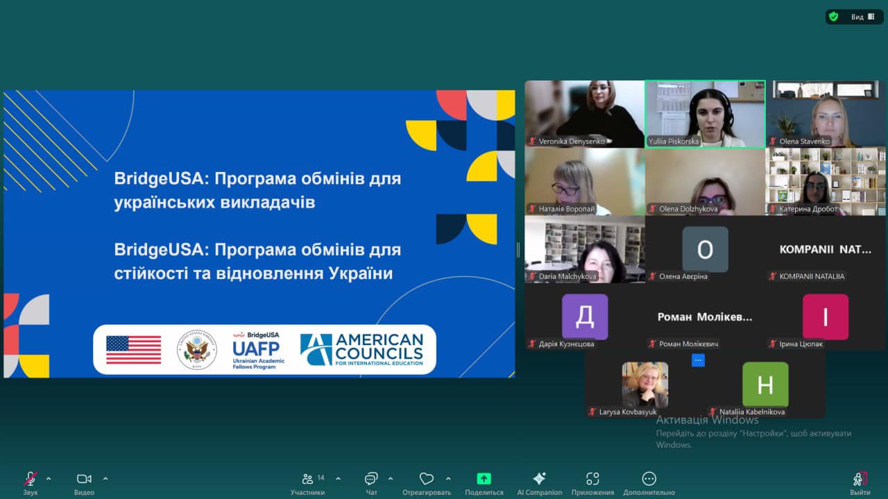The height and width of the screenshot is (499, 888).
Task: Grab the divider handle between slide and gallery
Action: click(x=518, y=249)
